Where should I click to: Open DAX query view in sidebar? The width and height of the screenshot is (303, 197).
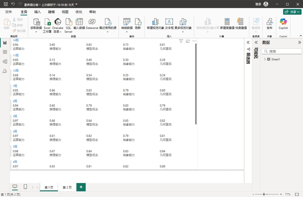5,71
